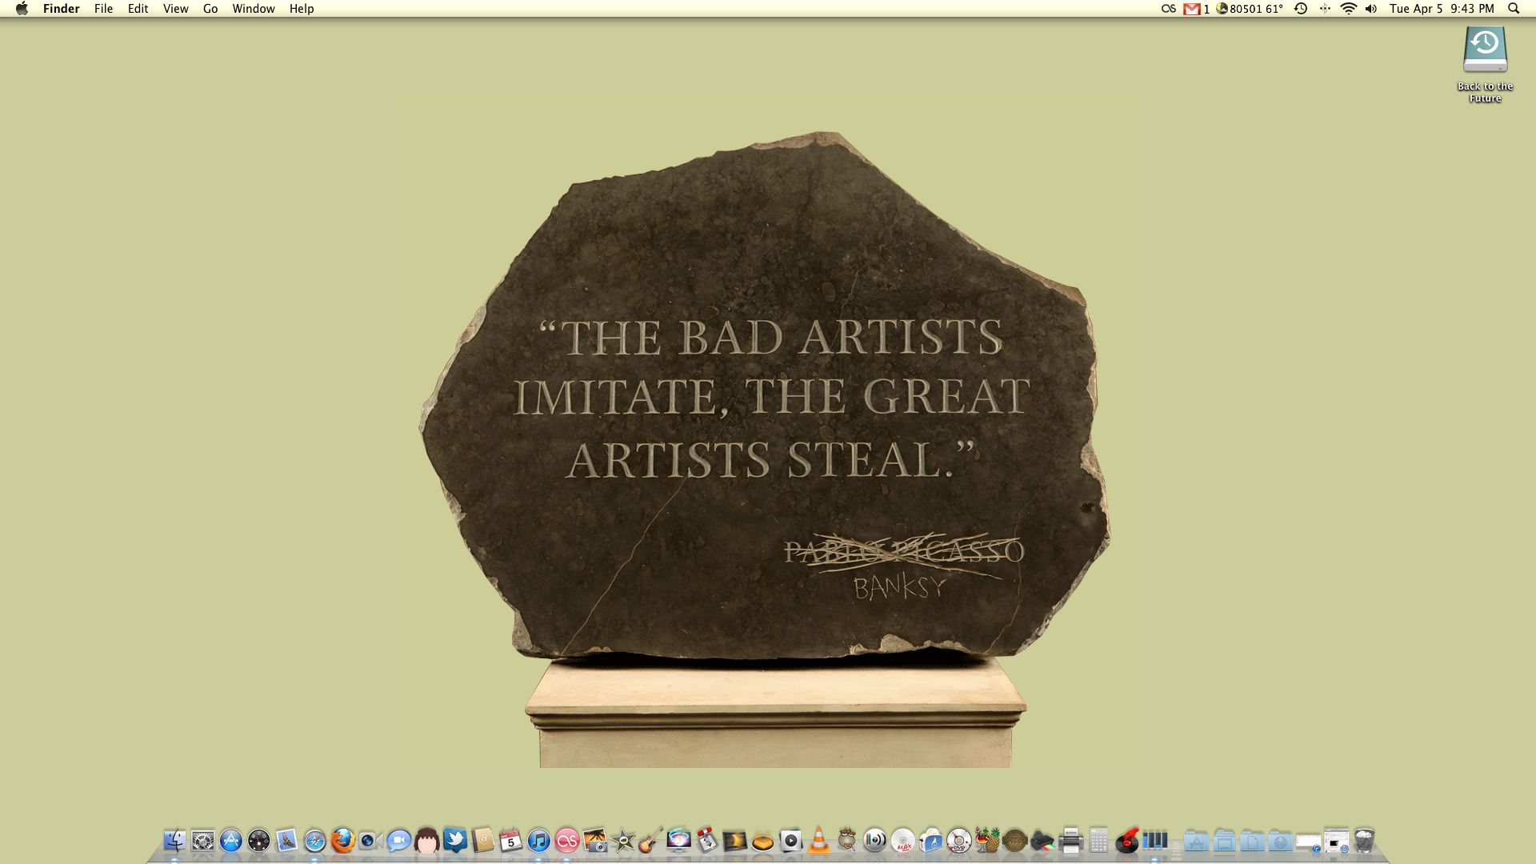Launch iPhoto from the Dock

point(594,841)
